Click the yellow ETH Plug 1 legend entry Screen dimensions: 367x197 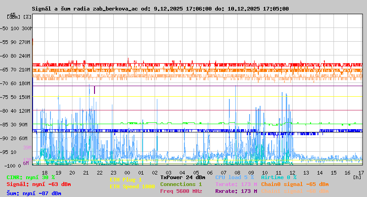pos(126,180)
